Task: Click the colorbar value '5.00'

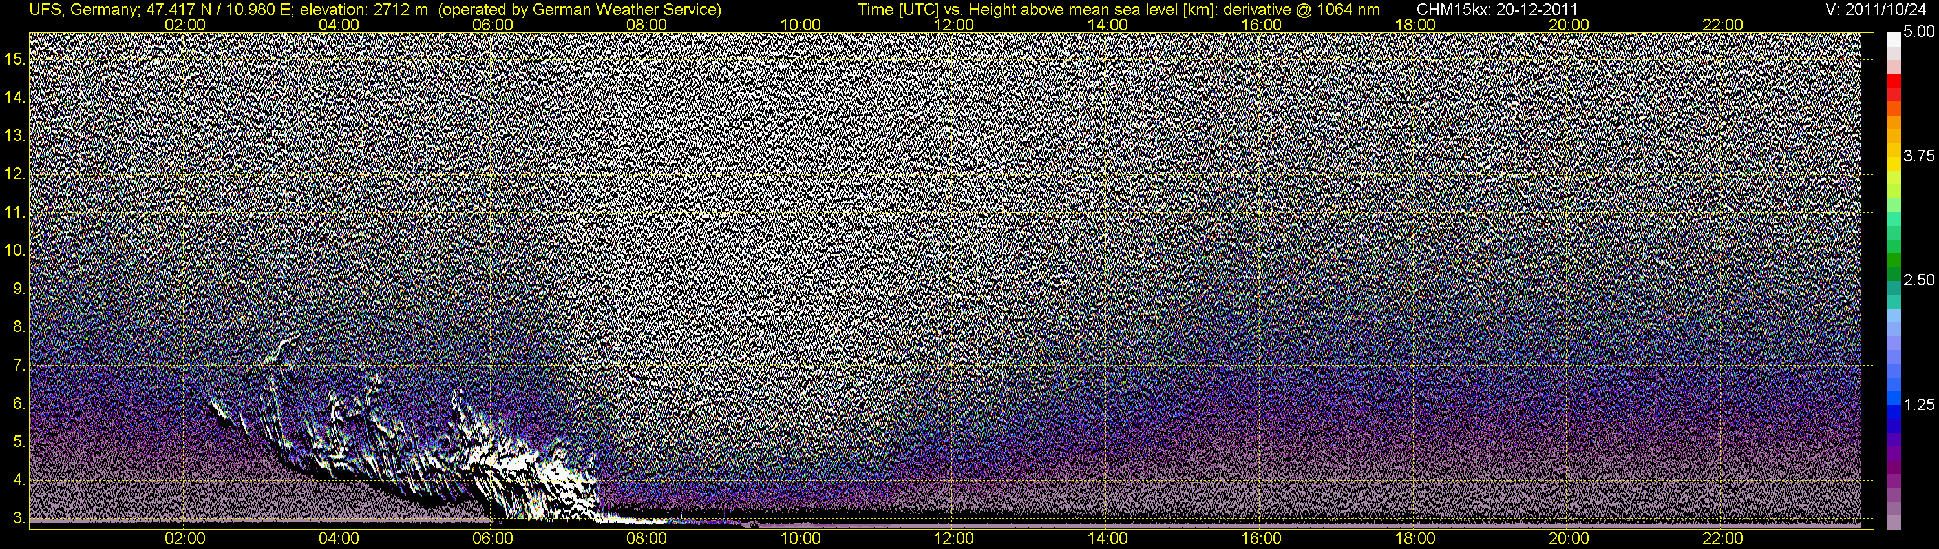Action: pos(1919,32)
